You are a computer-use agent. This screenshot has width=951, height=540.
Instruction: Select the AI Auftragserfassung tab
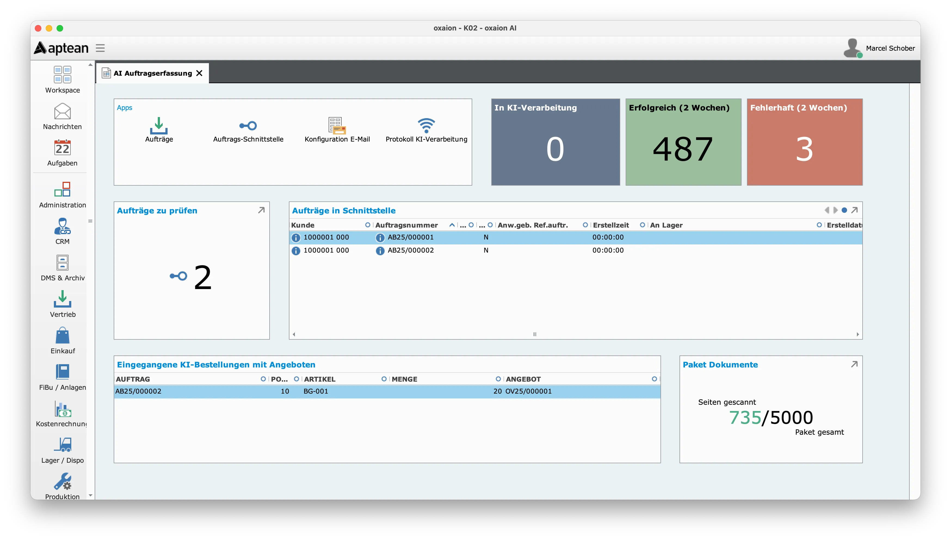click(x=152, y=73)
